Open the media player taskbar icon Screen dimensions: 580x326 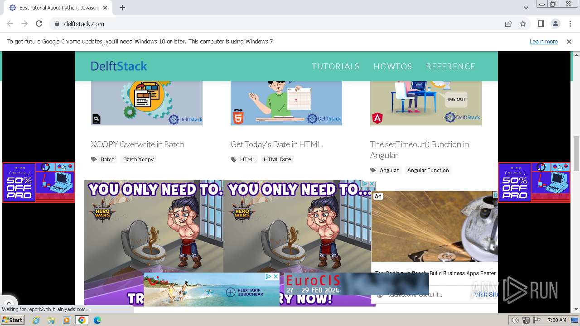pos(67,320)
